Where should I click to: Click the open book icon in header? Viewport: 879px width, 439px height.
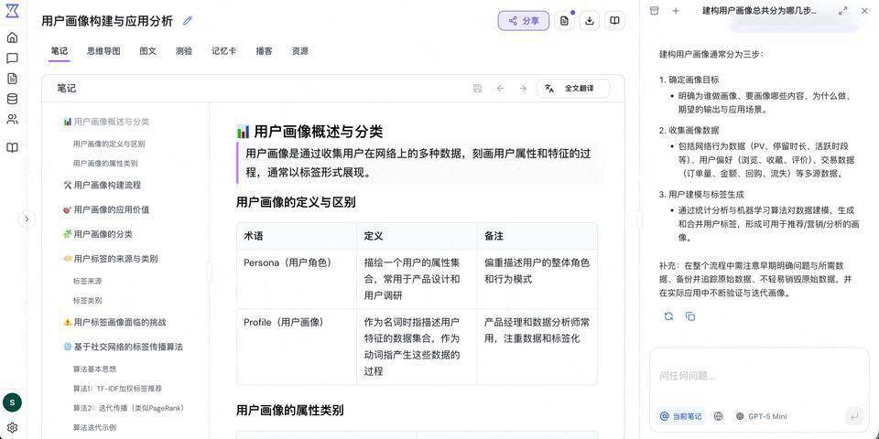click(x=615, y=21)
